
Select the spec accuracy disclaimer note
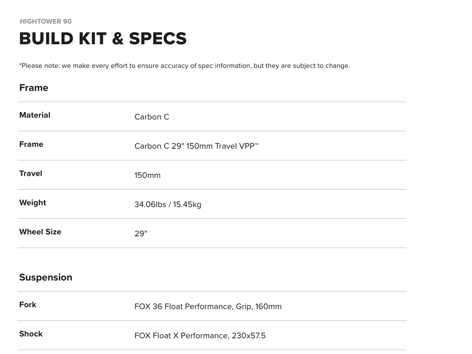coord(184,66)
